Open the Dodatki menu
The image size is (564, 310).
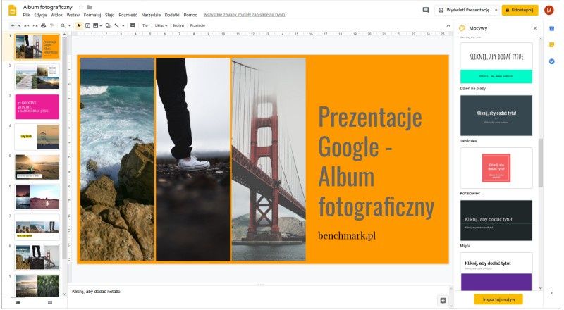172,15
